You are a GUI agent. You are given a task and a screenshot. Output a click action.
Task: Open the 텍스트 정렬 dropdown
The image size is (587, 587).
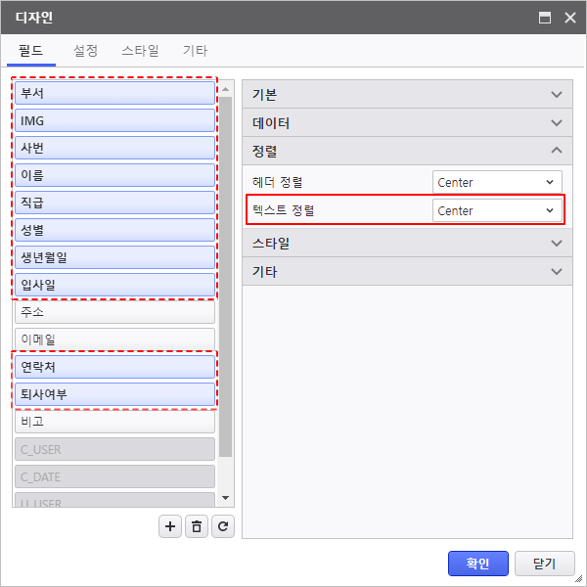(x=497, y=210)
